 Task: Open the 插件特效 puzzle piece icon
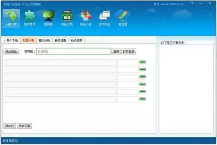point(29,16)
